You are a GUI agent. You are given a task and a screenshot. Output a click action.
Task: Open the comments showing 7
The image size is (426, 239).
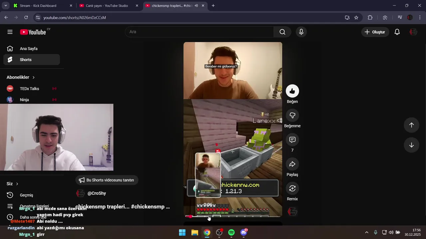pos(292,140)
